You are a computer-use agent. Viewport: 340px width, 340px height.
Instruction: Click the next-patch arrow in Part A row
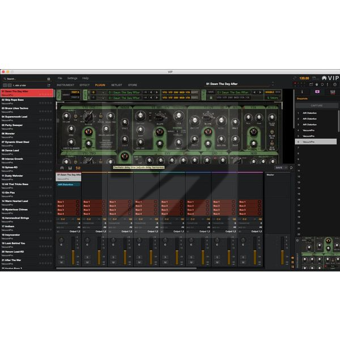click(x=156, y=92)
